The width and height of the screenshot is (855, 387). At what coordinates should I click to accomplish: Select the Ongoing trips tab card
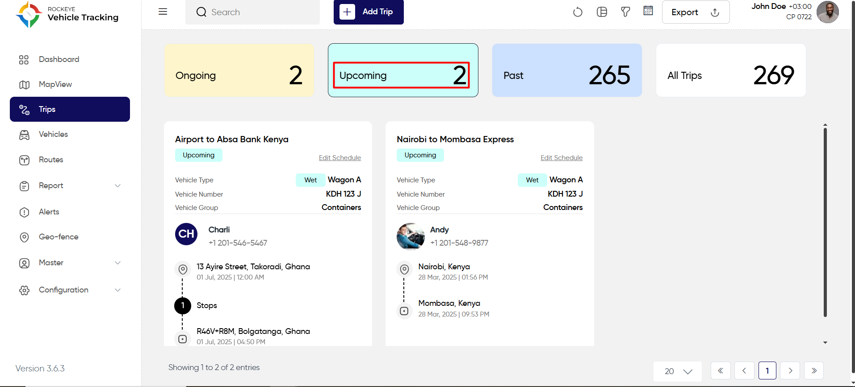click(x=239, y=70)
